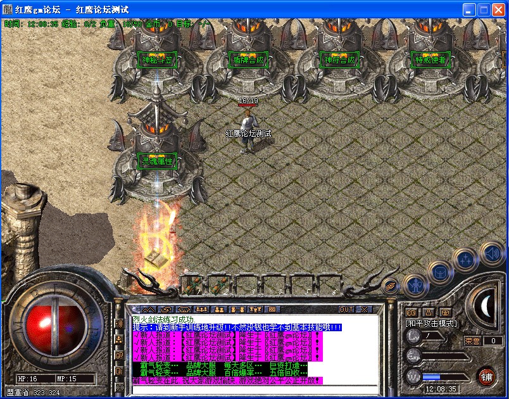Click the X exit button above chat

click(364, 310)
